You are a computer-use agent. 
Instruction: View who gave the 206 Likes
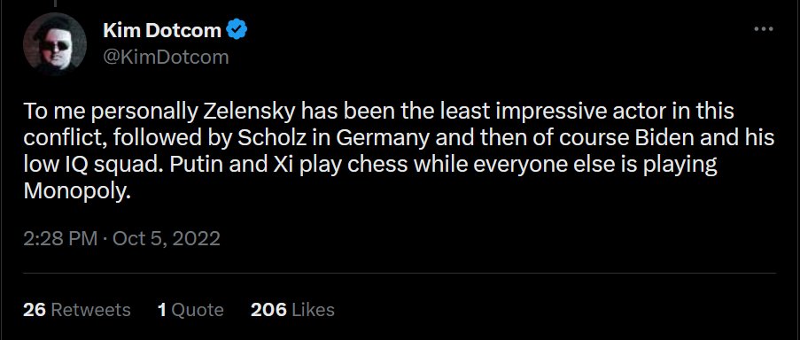pos(292,309)
